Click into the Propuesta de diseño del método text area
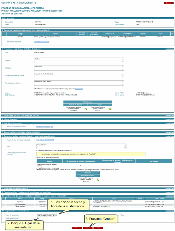Viewport: 175px width, 231px height. [79, 75]
